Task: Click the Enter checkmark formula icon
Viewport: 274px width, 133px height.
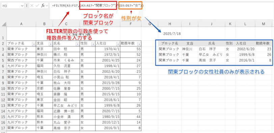Action: click(x=37, y=6)
